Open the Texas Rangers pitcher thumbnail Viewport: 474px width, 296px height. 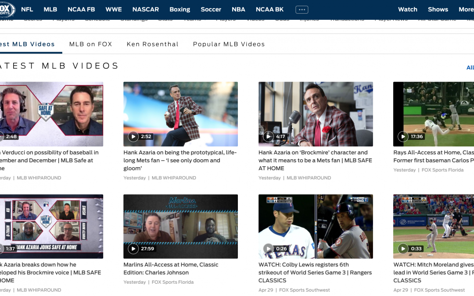click(x=316, y=227)
